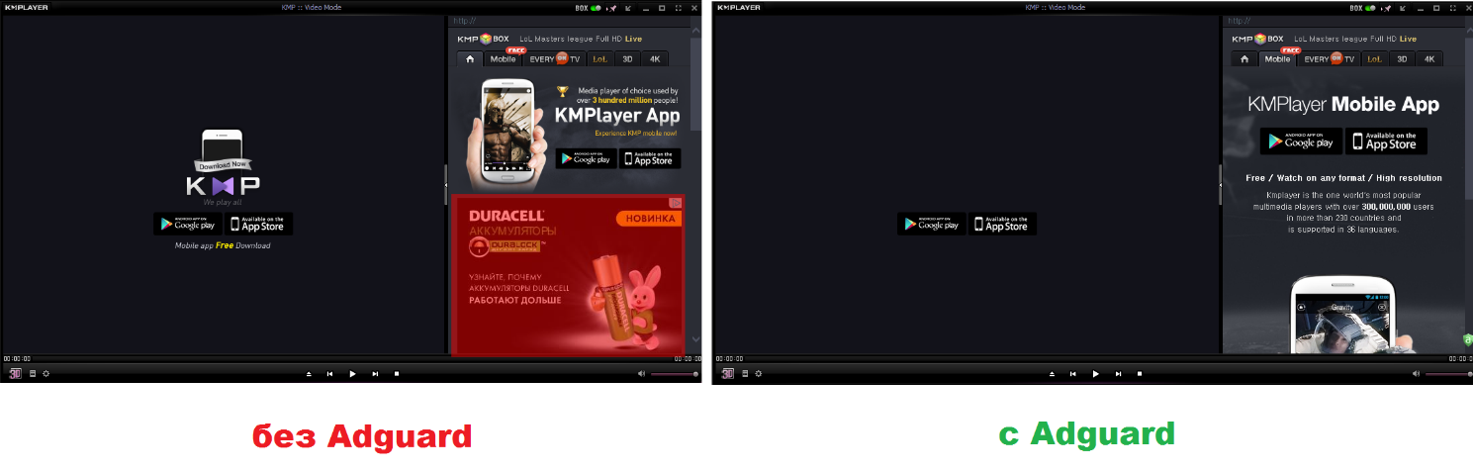Viewport: 1473px width, 471px height.
Task: Click Google play badge under KMP logo
Action: pos(188,224)
